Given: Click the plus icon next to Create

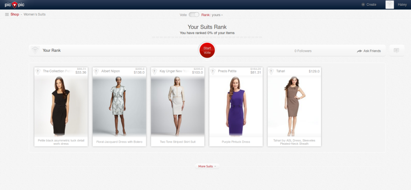Looking at the screenshot, I should [x=363, y=5].
